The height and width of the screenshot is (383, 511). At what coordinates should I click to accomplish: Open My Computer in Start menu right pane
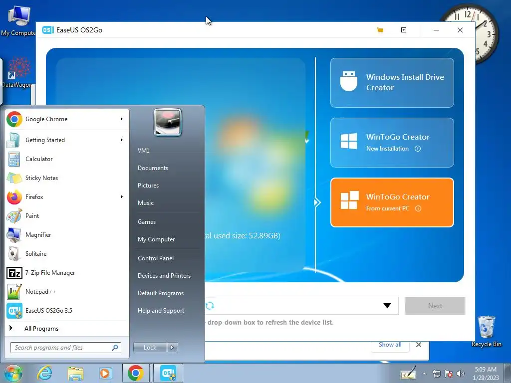click(x=156, y=239)
